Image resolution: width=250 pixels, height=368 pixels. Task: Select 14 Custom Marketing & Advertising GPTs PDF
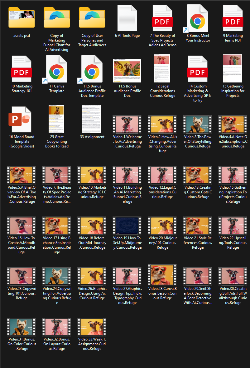click(x=198, y=69)
